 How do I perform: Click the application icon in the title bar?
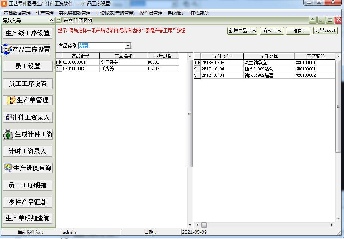click(x=4, y=3)
